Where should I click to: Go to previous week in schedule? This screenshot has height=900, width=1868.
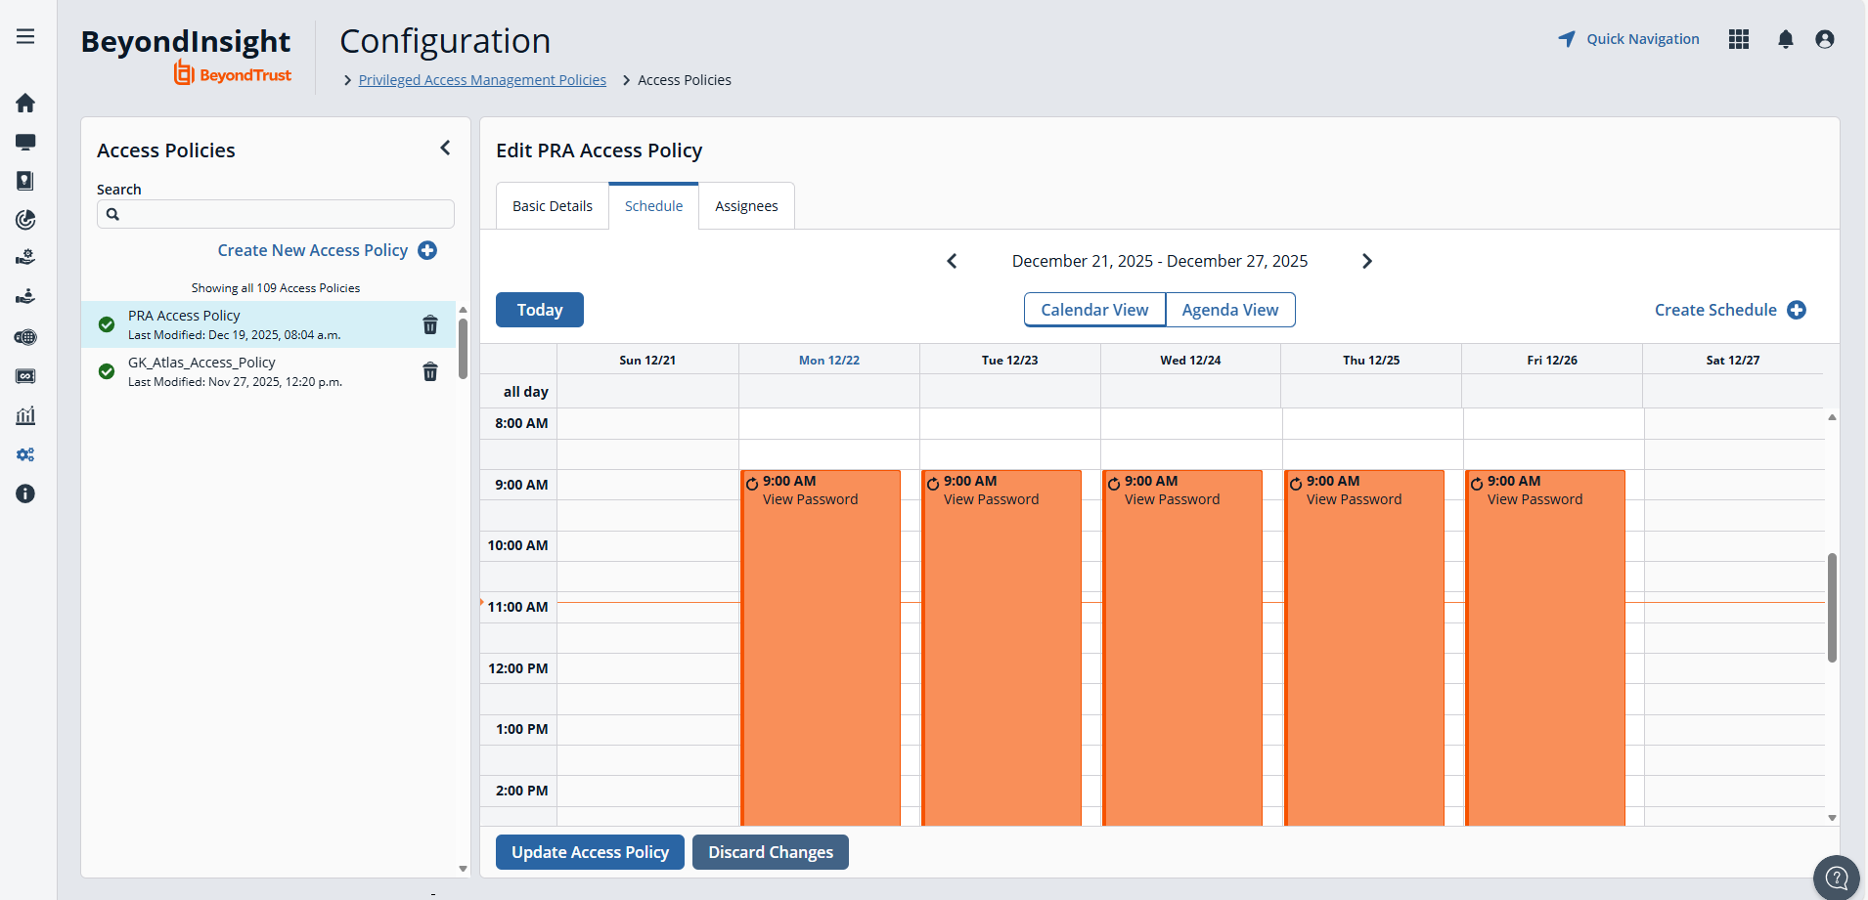pyautogui.click(x=952, y=261)
